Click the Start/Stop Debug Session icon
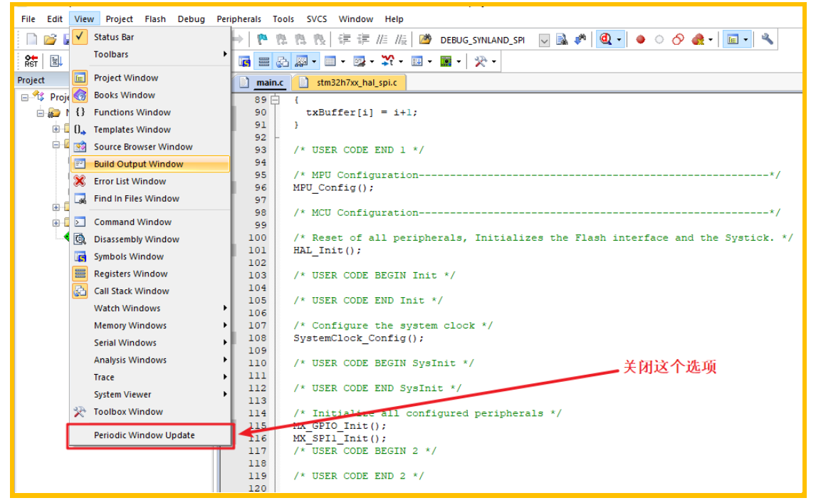Image resolution: width=816 pixels, height=503 pixels. [606, 39]
